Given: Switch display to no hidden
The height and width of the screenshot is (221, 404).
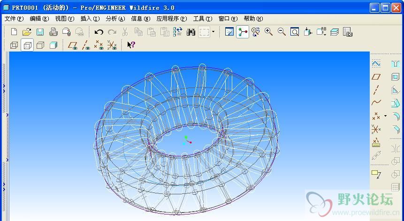Looking at the screenshot, I should click(40, 45).
